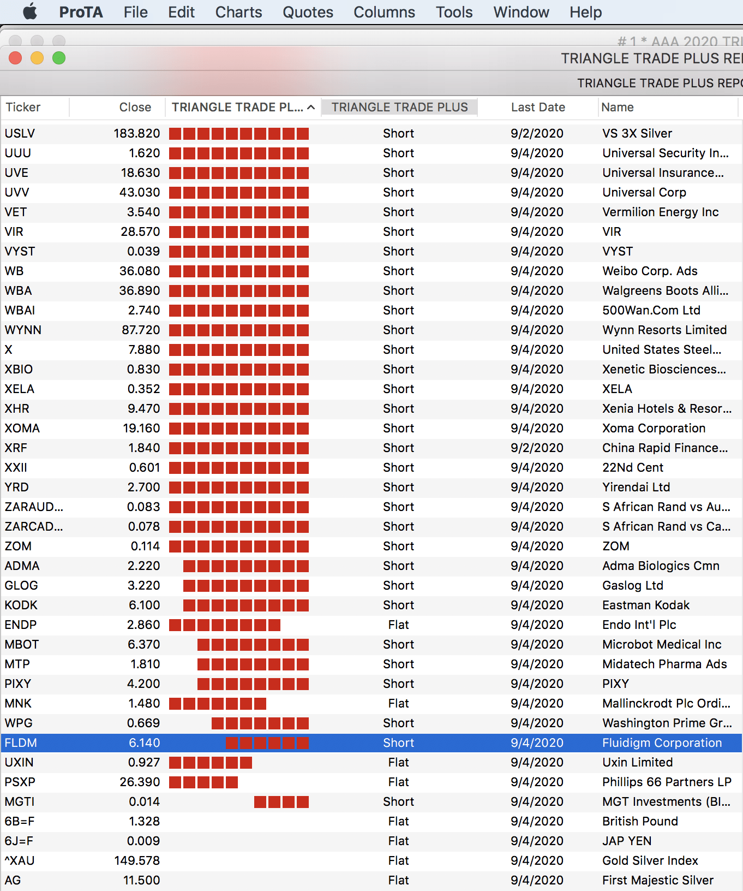Click the MBOT red signal bar
743x891 pixels.
click(253, 644)
